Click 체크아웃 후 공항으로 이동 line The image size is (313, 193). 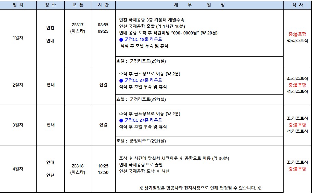174,158
